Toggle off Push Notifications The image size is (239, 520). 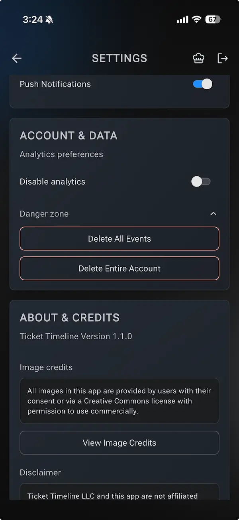tap(202, 84)
